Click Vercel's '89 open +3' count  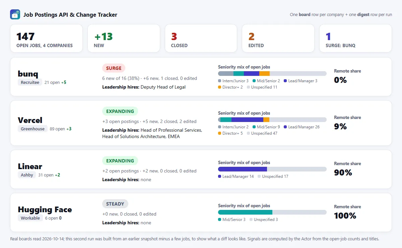click(x=61, y=129)
